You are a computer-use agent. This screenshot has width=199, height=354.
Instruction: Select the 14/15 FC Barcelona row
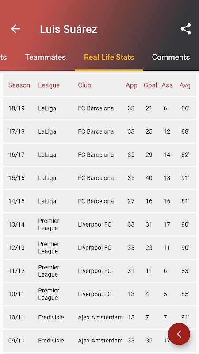(x=99, y=201)
